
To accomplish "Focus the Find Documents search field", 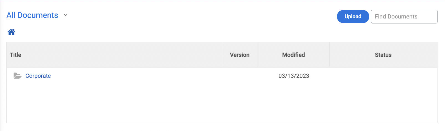I will (404, 17).
